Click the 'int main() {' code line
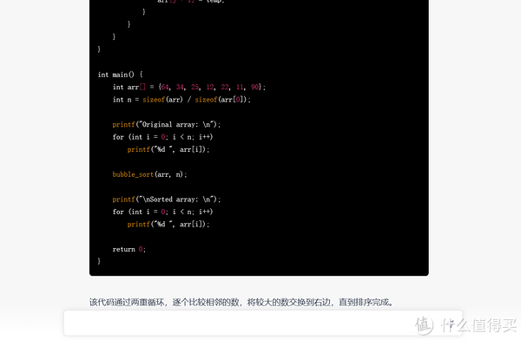This screenshot has height=340, width=521. (121, 75)
